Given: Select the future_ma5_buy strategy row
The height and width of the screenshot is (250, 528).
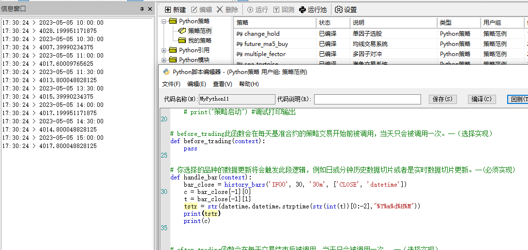Looking at the screenshot, I should [x=380, y=44].
